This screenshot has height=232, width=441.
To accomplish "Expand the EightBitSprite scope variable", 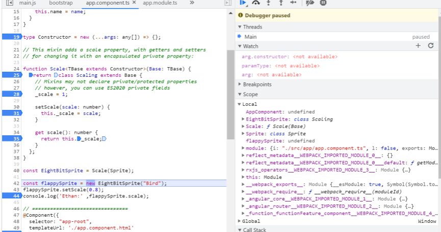I will [x=243, y=119].
